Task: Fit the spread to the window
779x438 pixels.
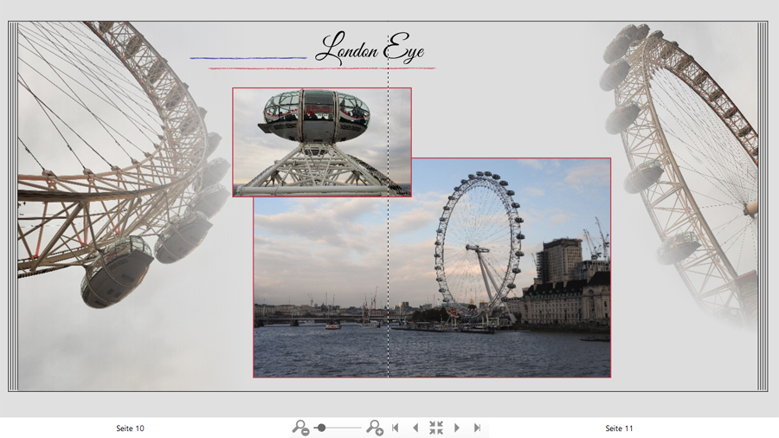Action: [436, 428]
